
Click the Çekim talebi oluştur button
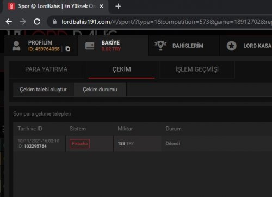click(x=43, y=90)
